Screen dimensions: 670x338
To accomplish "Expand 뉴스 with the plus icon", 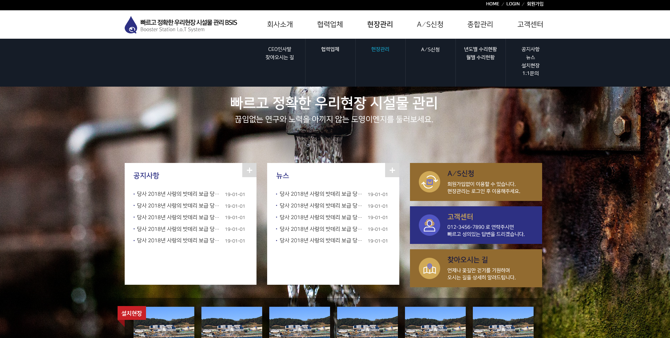I will [392, 170].
